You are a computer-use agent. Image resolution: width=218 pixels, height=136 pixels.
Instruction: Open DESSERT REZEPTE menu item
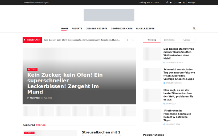[97, 29]
